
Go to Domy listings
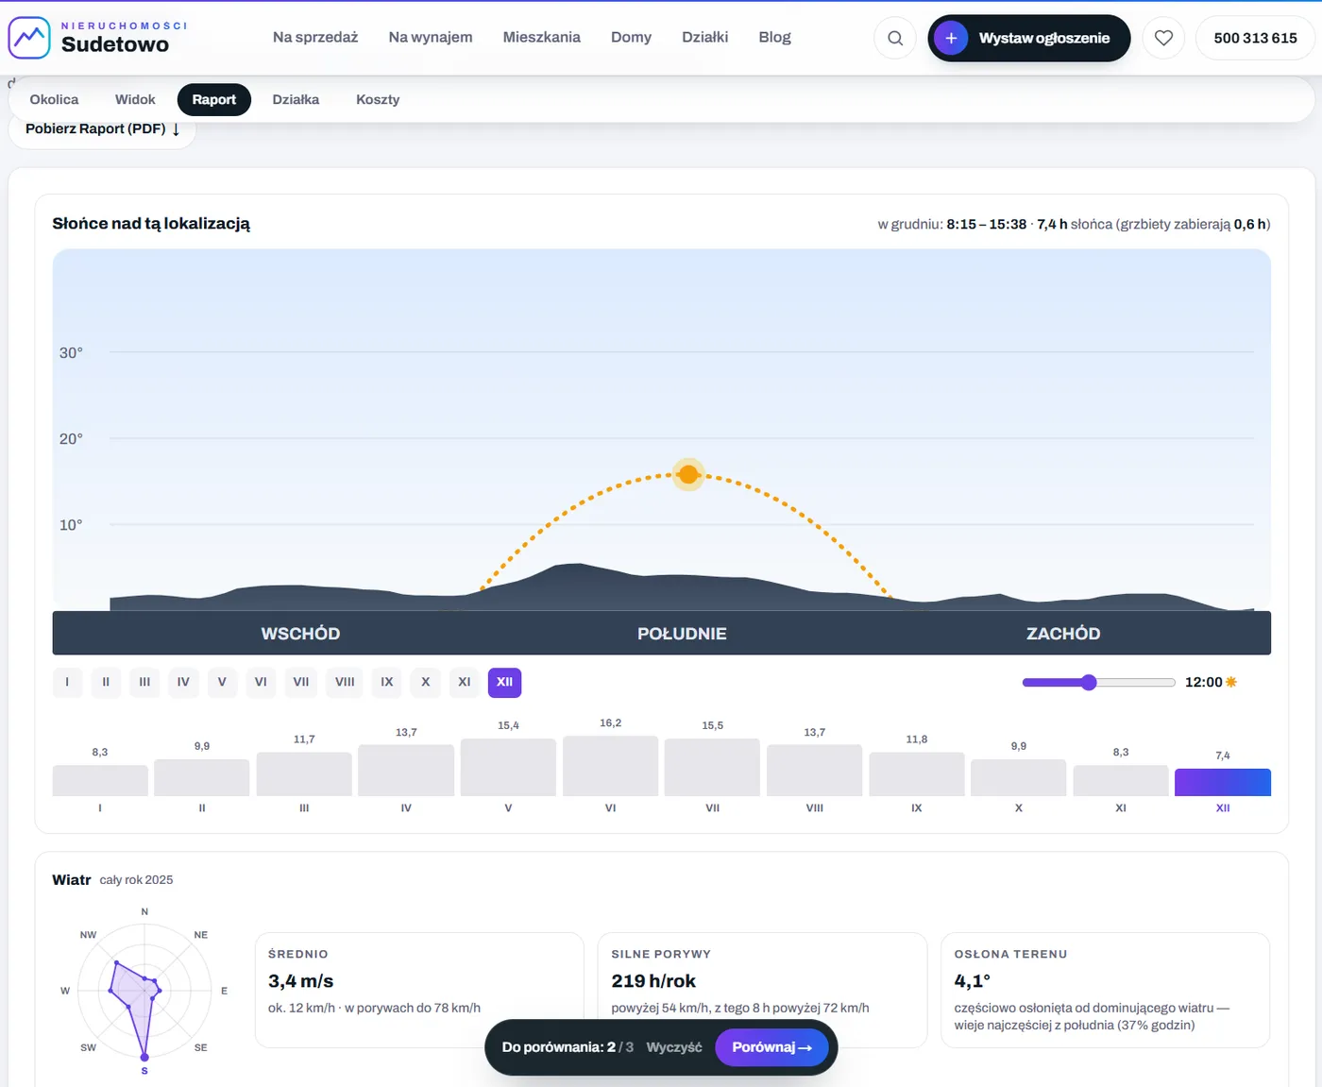pyautogui.click(x=631, y=38)
